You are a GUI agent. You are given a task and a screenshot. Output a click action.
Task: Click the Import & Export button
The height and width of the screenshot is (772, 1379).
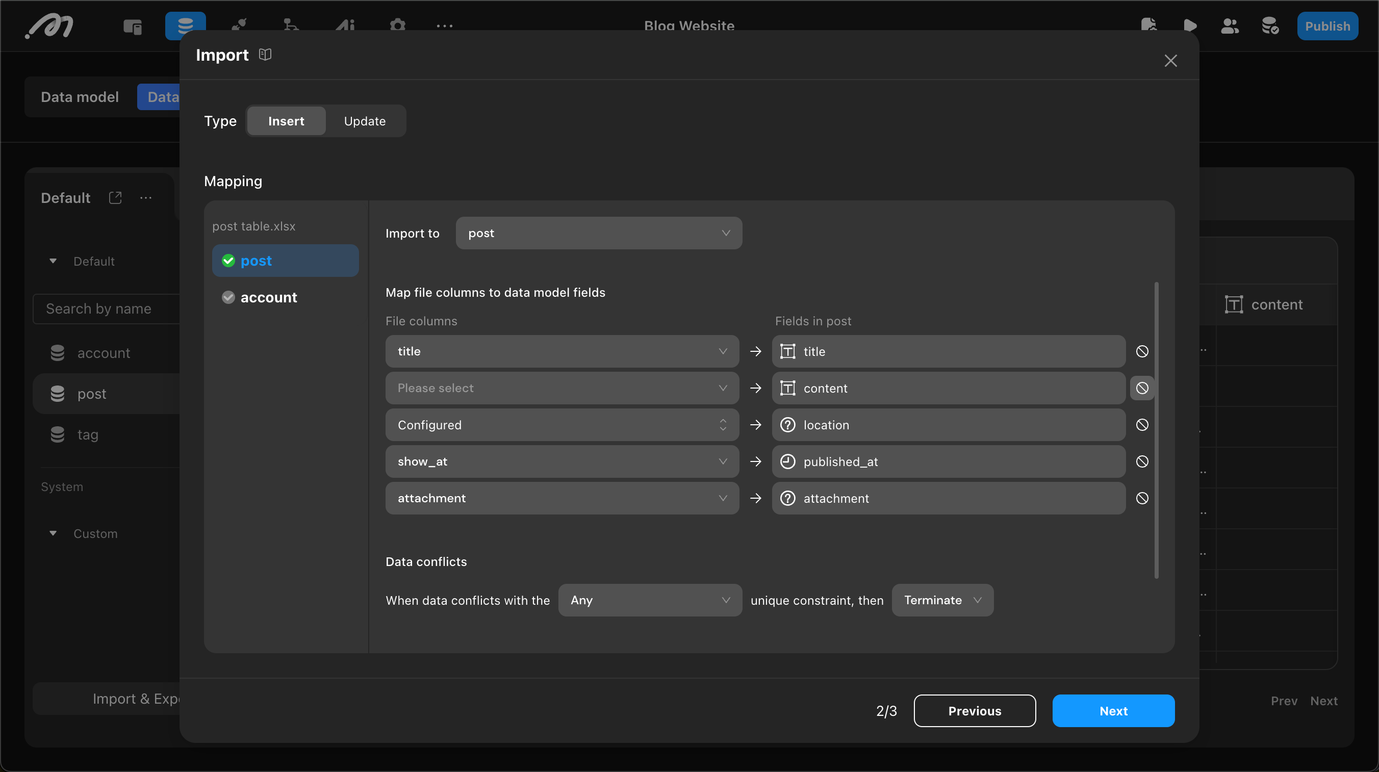click(106, 699)
